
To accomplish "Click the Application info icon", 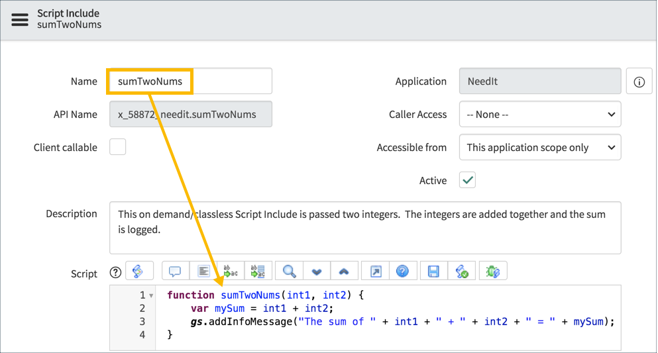I will [x=639, y=81].
